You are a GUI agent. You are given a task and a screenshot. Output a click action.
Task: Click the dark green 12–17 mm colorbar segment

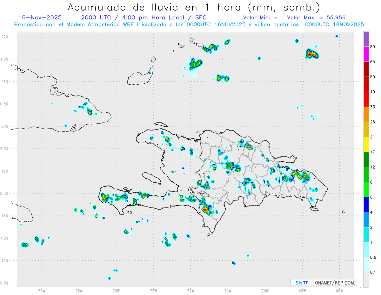click(x=366, y=159)
